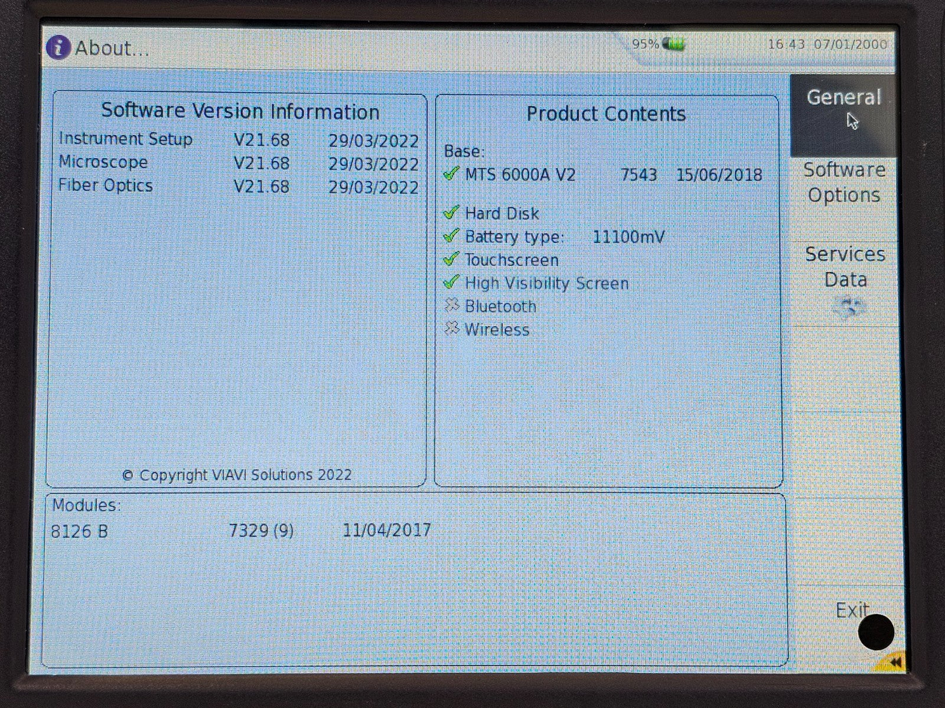Click the green checkmark beside MTS 6000A V2
Screen dimensions: 945x708
tap(451, 174)
